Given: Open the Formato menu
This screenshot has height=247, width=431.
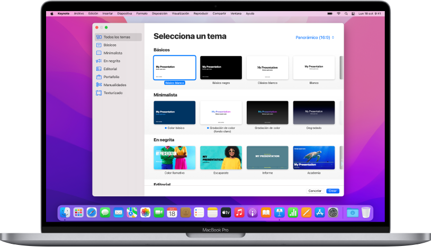Looking at the screenshot, I should click(142, 13).
